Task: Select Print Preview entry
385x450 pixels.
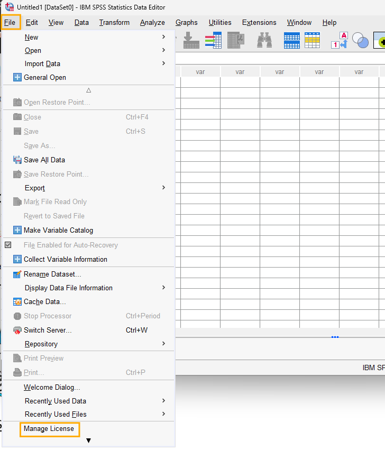Action: coord(89,358)
